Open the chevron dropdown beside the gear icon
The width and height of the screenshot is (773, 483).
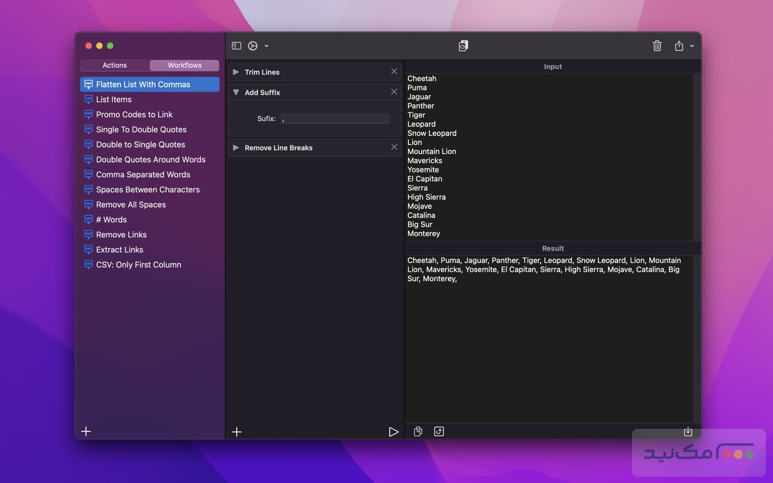(266, 46)
